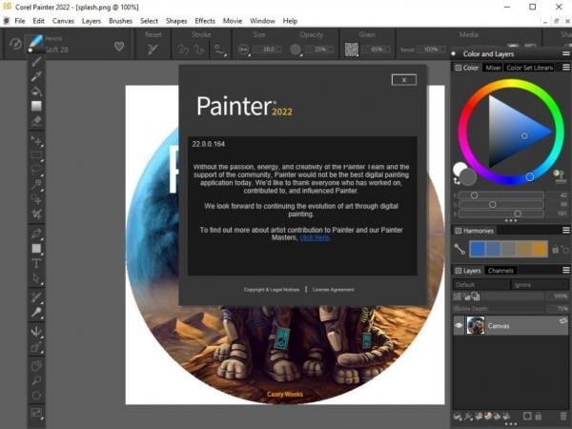The image size is (572, 429).
Task: Select the Text tool
Action: coord(36,263)
